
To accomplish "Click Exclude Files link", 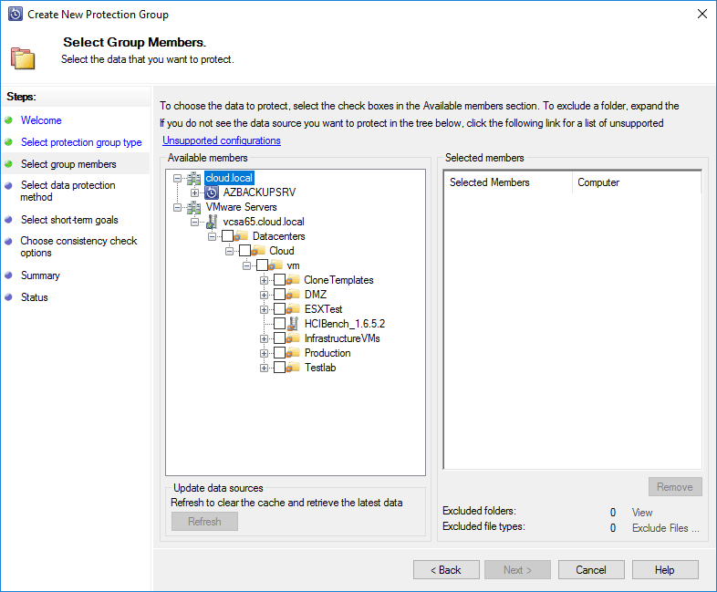I will point(666,528).
